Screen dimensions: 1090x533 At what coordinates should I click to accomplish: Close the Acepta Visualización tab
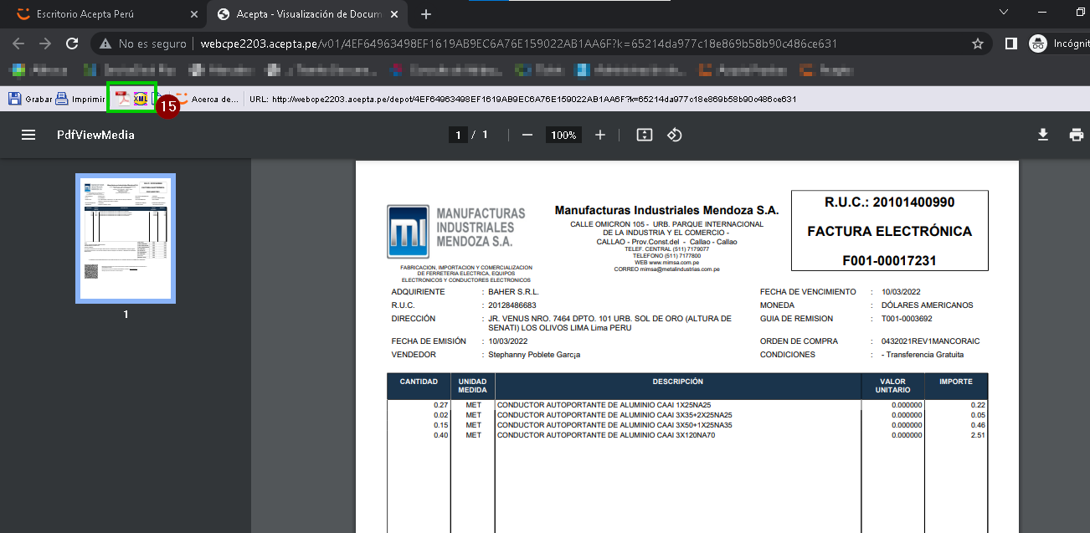(393, 14)
